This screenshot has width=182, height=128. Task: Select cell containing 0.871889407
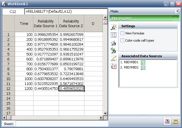[46, 59]
